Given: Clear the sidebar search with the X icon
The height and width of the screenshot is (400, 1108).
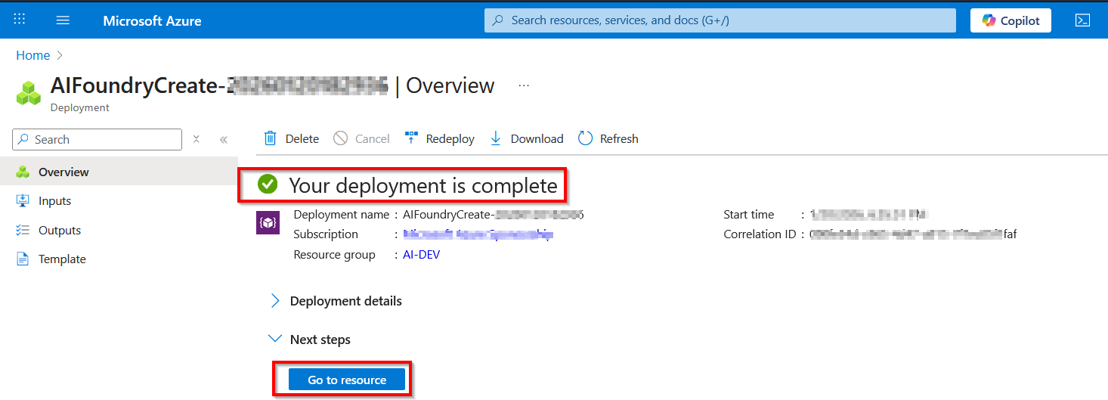Looking at the screenshot, I should pos(197,139).
